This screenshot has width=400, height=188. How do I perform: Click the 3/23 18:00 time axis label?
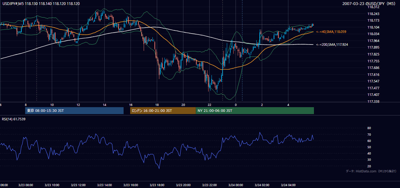(157, 185)
